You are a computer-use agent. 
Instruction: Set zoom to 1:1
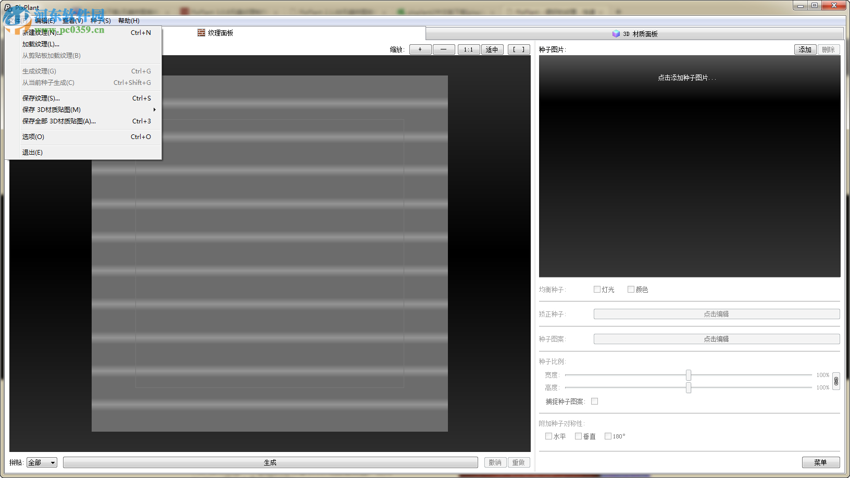(x=469, y=49)
